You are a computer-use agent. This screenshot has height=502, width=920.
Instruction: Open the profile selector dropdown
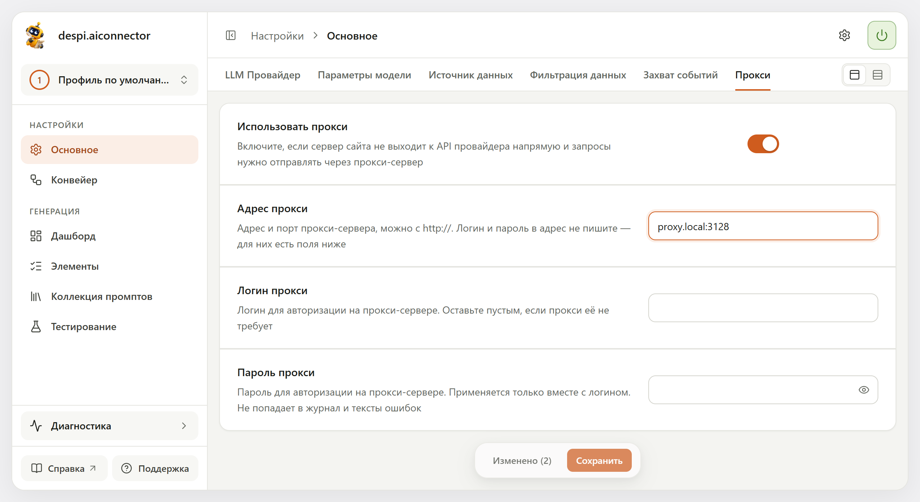pos(110,80)
